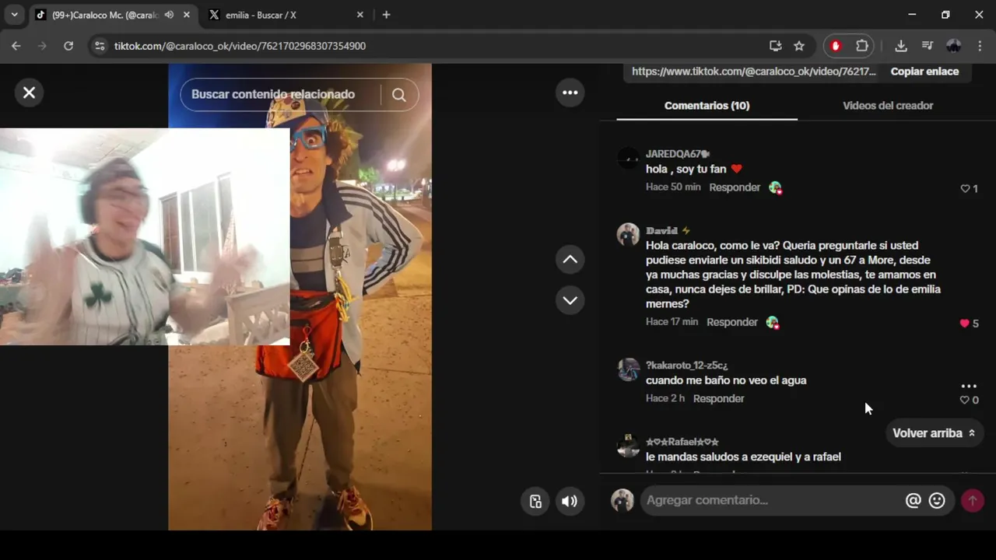Bookmark this page with star icon
Screen dimensions: 996x560
799,46
